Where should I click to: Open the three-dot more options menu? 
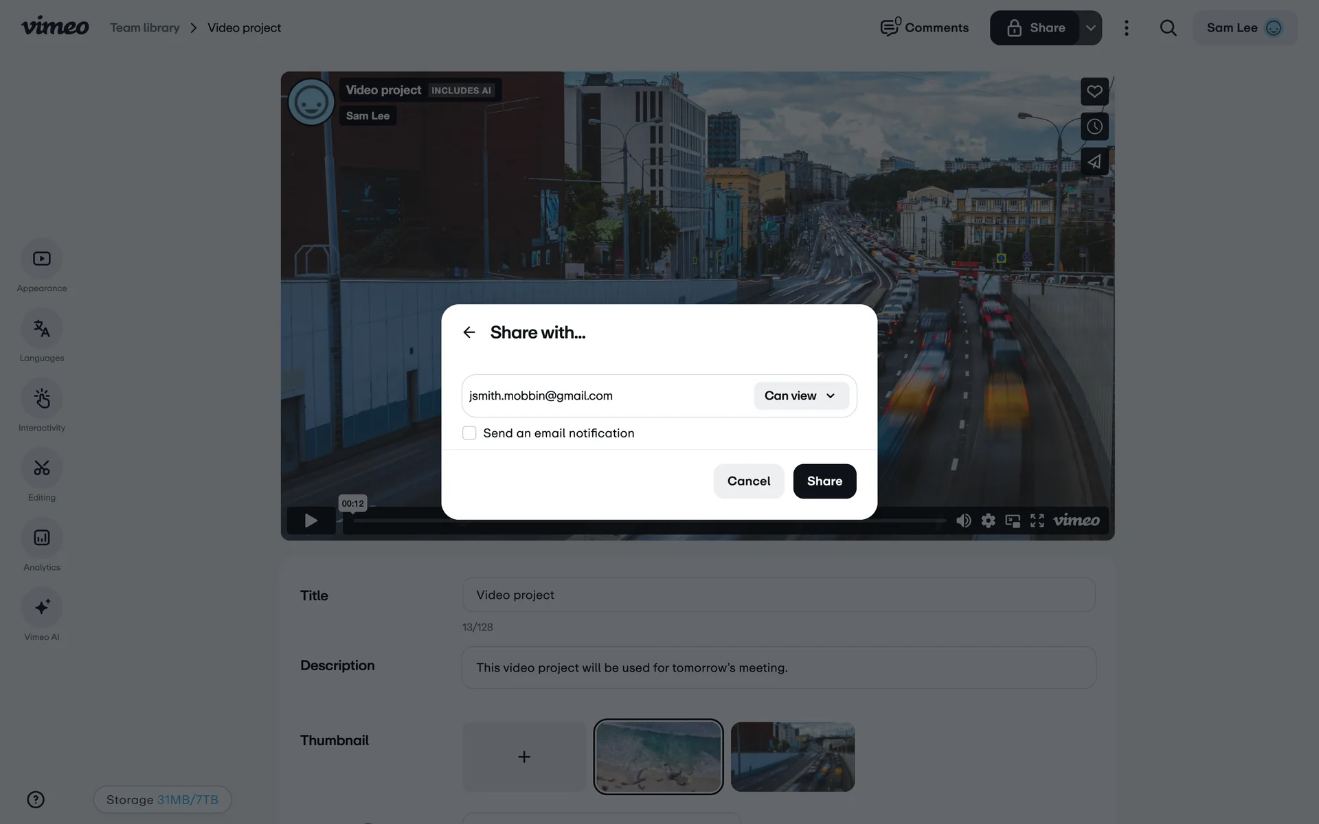coord(1126,28)
